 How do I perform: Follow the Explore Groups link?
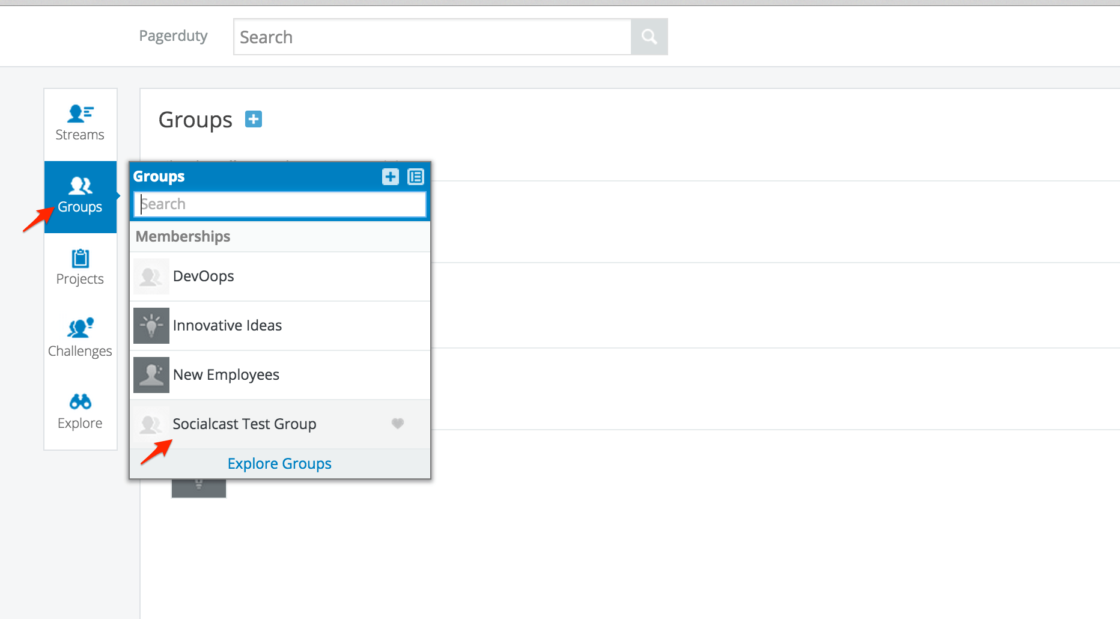tap(279, 463)
